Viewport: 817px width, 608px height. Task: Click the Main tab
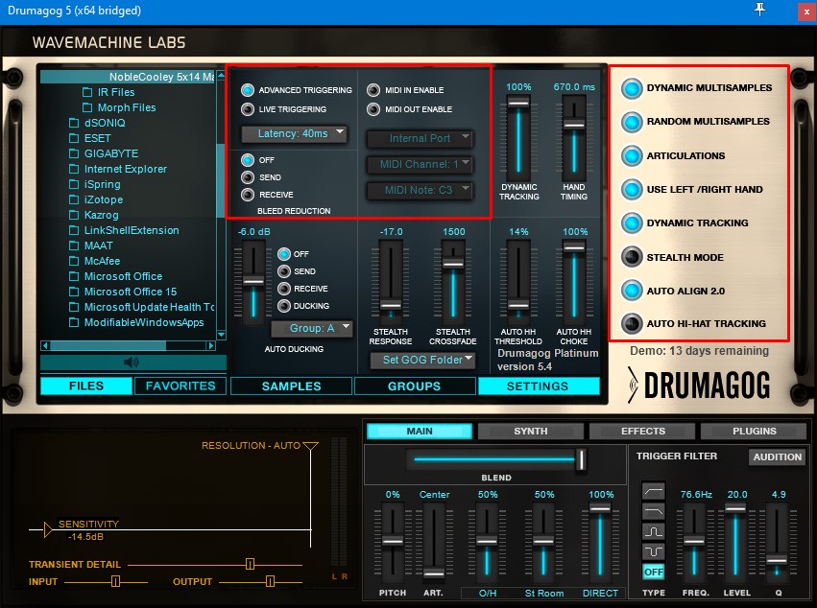420,431
